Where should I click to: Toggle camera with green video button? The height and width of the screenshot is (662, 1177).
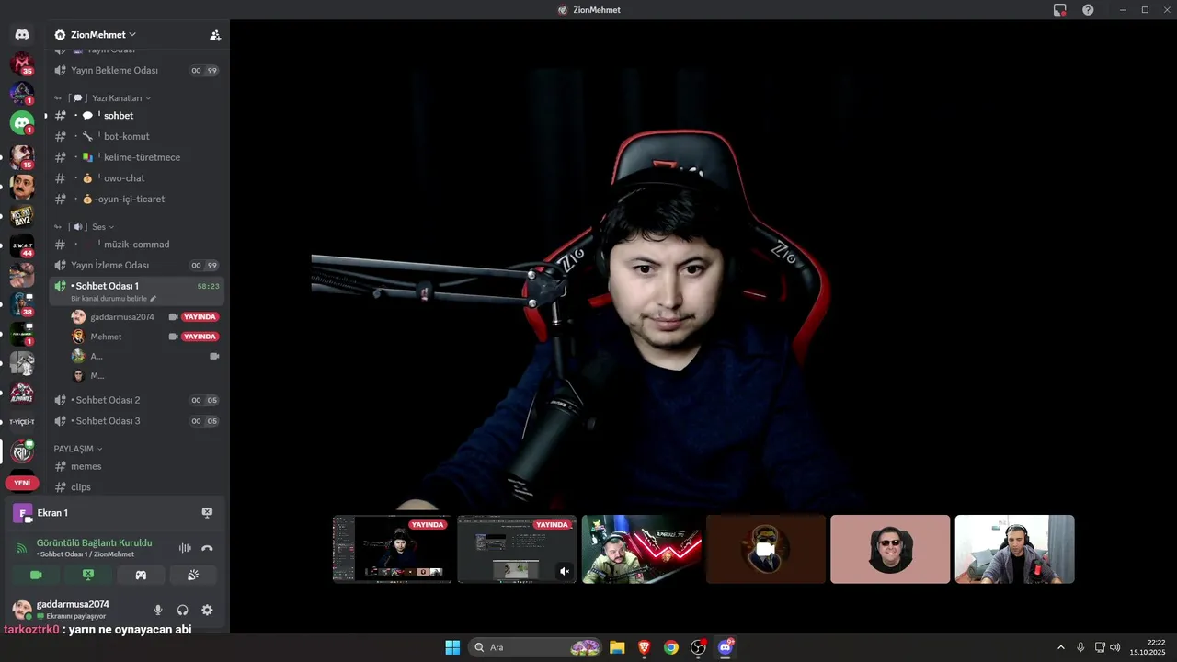pos(36,575)
